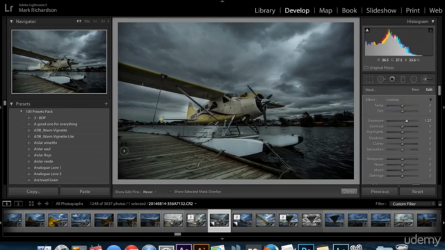Set Navigator zoom to FILL
445x250 pixels.
tap(87, 22)
